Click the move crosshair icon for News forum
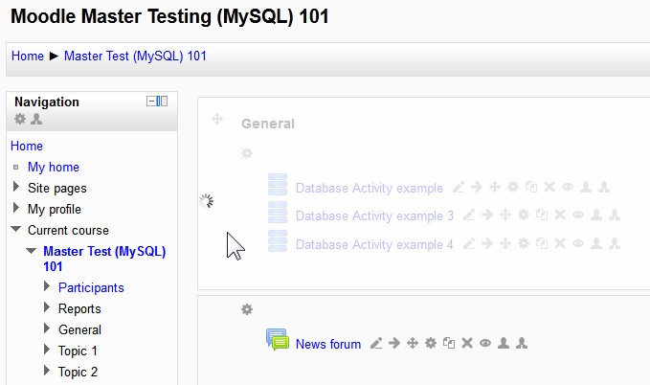Screen dimensions: 650x385 [413, 343]
